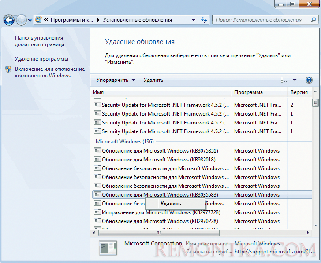Select update KB3035583 row
Screen dimensions: 321x263
pyautogui.click(x=202, y=194)
